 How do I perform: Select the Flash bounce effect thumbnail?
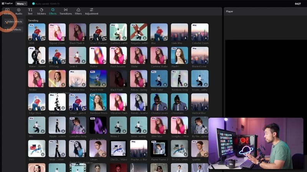pyautogui.click(x=118, y=55)
